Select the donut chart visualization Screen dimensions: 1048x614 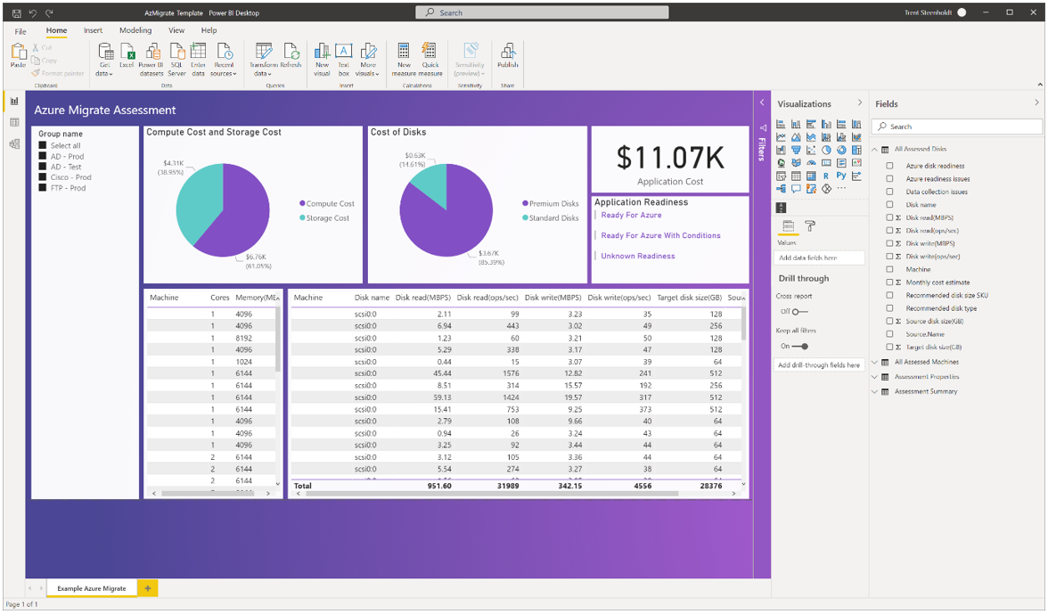coord(841,150)
